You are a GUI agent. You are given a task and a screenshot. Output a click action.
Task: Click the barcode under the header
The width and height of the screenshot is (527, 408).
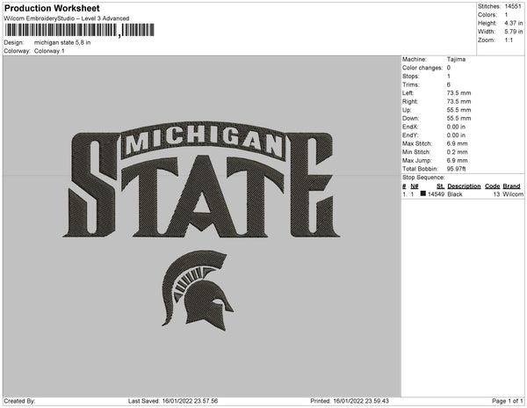click(79, 30)
